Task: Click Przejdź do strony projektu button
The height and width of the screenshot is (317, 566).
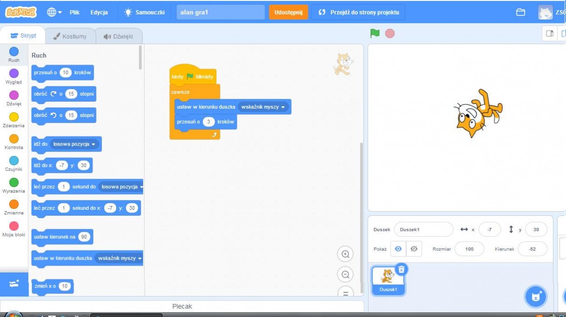Action: pyautogui.click(x=358, y=13)
